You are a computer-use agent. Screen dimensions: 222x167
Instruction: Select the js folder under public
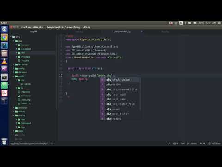22,88
